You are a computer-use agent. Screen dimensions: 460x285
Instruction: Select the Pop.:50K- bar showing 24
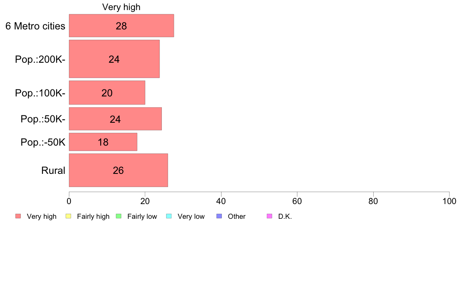coord(115,119)
